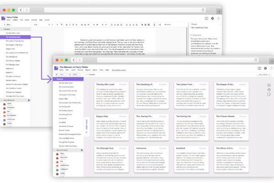Open new tab in back browser window

[219, 12]
